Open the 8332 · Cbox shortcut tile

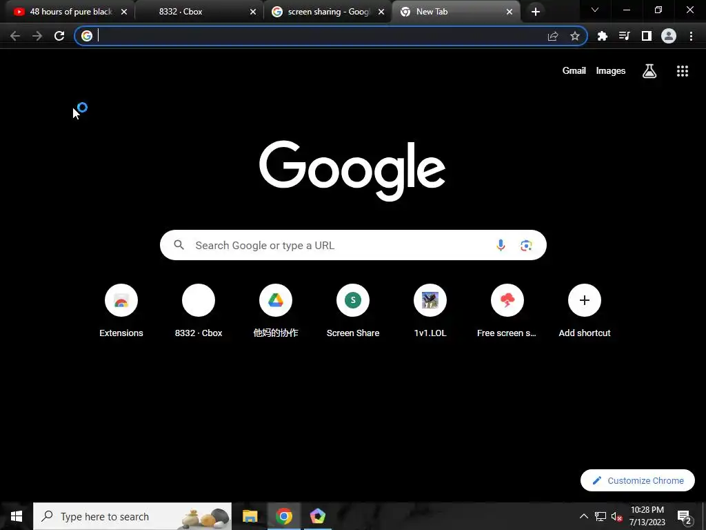click(x=199, y=311)
